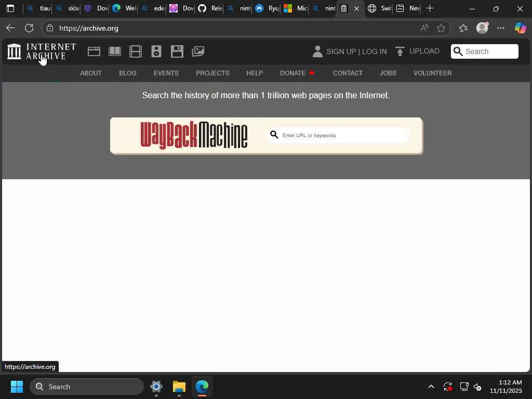Switch to the 'New' browser tab
This screenshot has height=399, width=532.
coord(408,8)
